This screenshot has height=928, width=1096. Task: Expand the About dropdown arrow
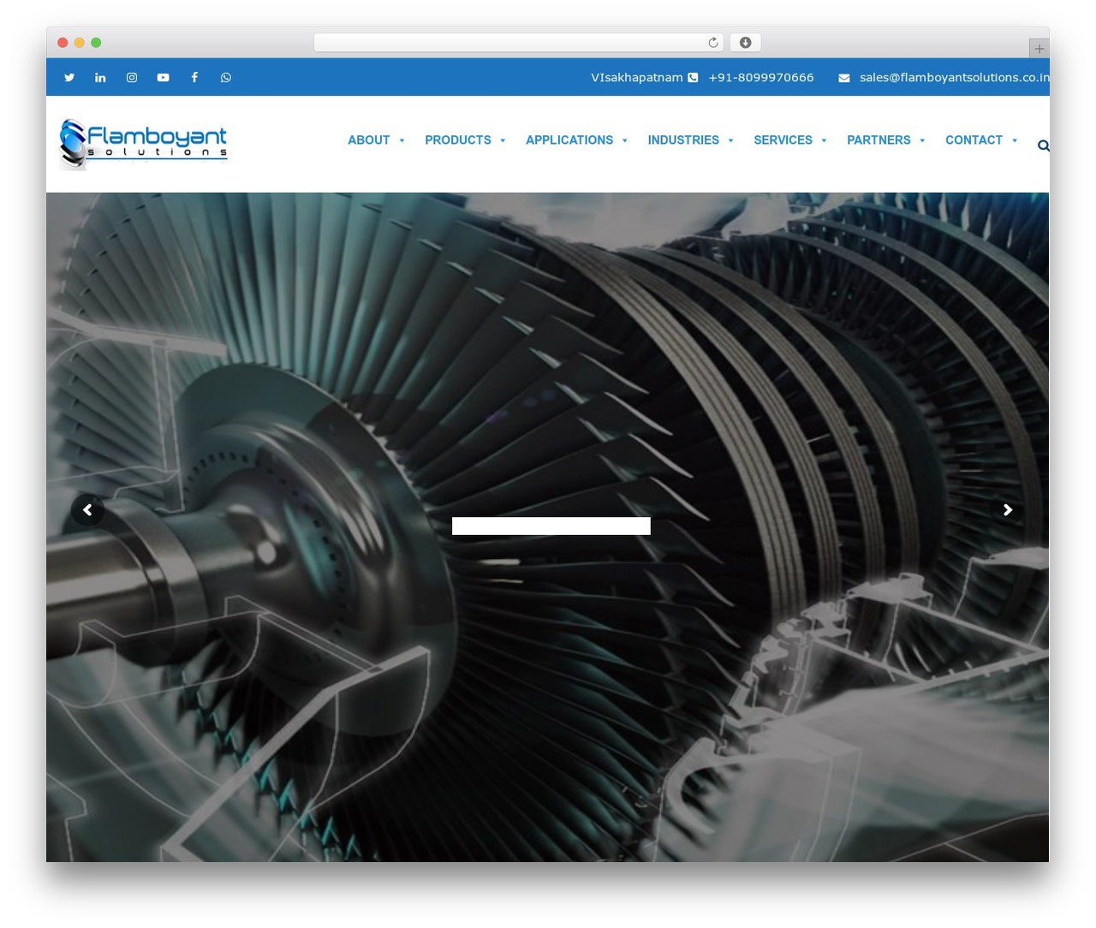402,140
